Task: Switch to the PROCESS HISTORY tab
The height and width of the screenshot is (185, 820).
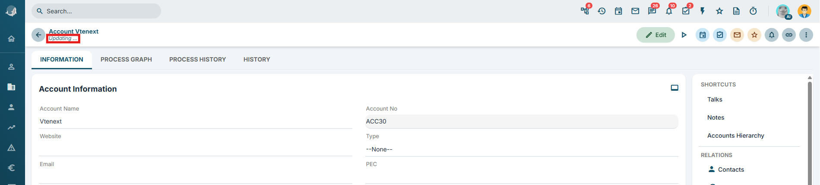Action: (x=197, y=59)
